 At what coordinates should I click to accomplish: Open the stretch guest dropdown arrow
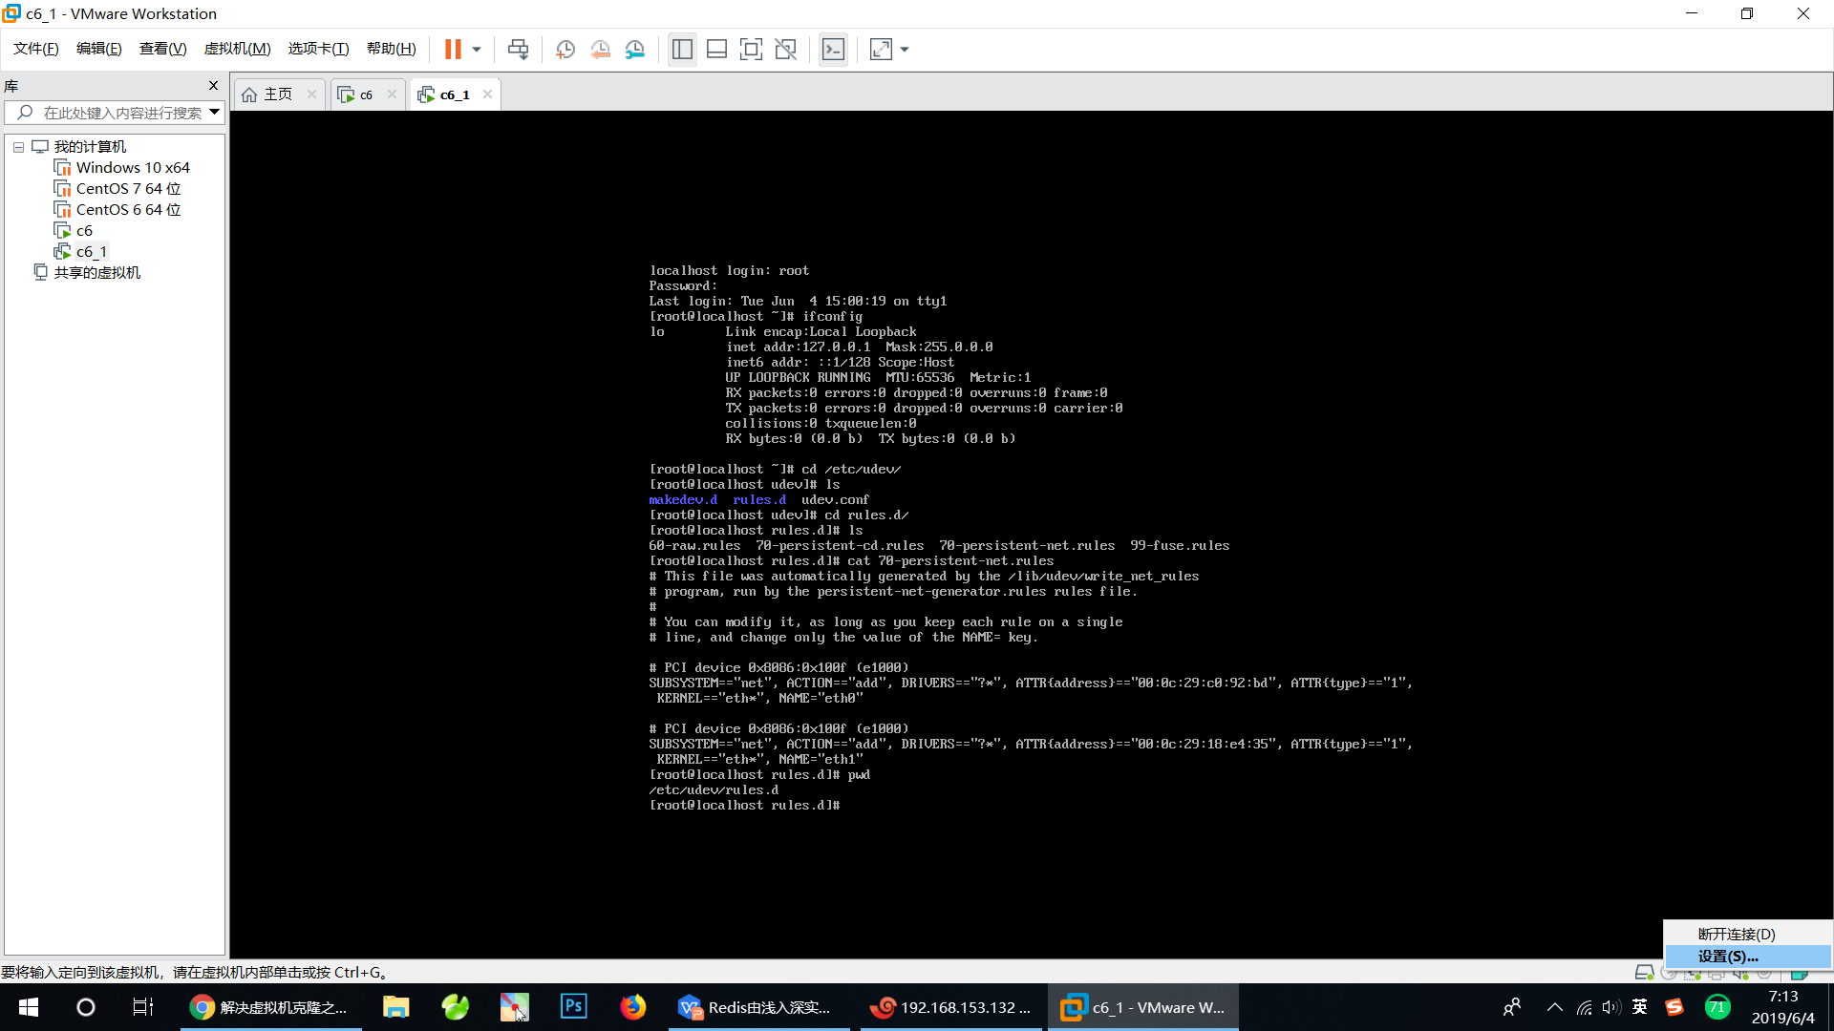905,49
